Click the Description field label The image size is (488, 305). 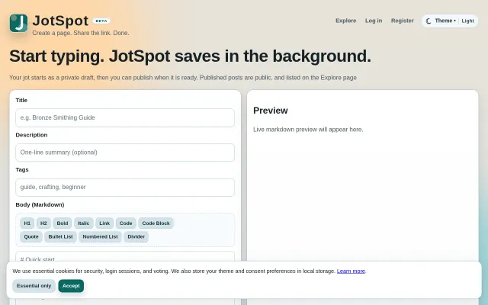(x=31, y=135)
